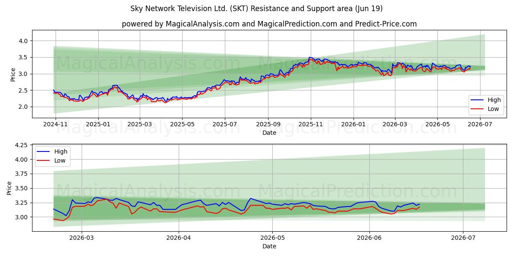Click the '2.5' price tick on the top chart

(24, 90)
